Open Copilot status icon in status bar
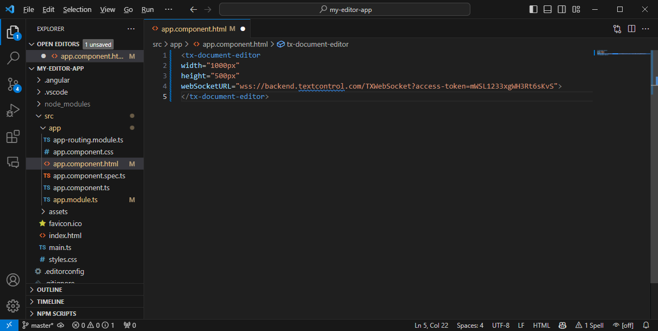658x331 pixels. 563,325
